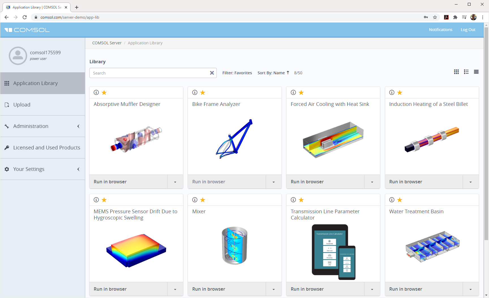Open saved passwords key icon
The height and width of the screenshot is (298, 489).
pyautogui.click(x=426, y=17)
